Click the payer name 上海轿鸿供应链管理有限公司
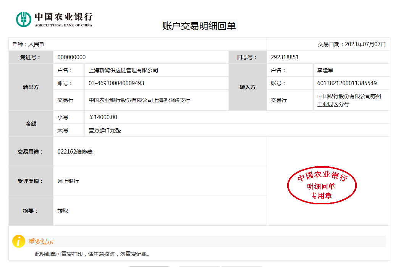 123,70
